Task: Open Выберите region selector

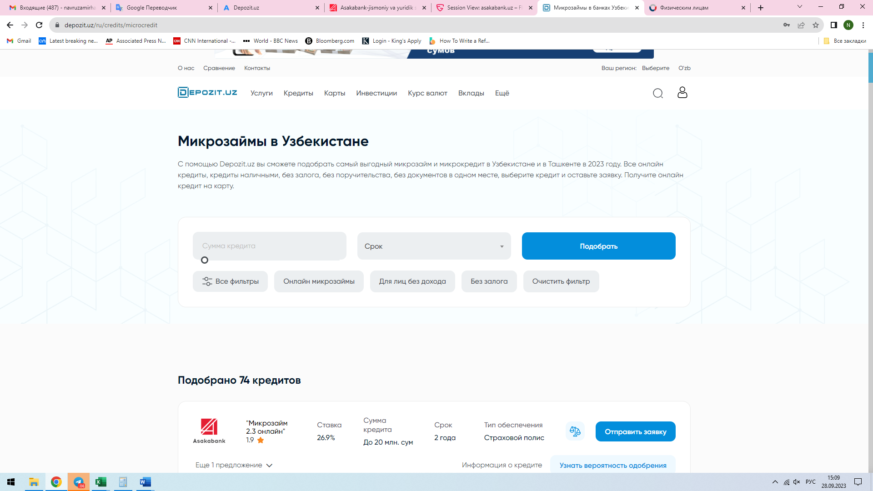Action: click(655, 68)
